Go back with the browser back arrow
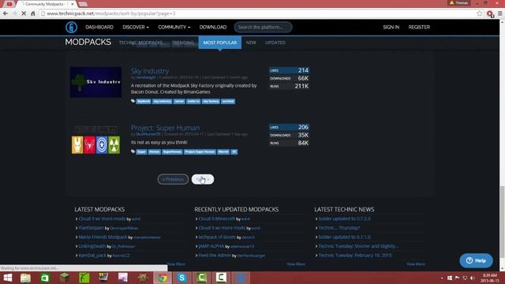The image size is (505, 284). coord(6,13)
